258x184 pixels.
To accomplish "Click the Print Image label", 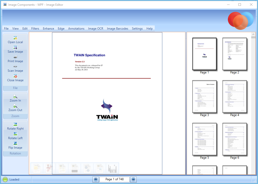I will pyautogui.click(x=15, y=61).
